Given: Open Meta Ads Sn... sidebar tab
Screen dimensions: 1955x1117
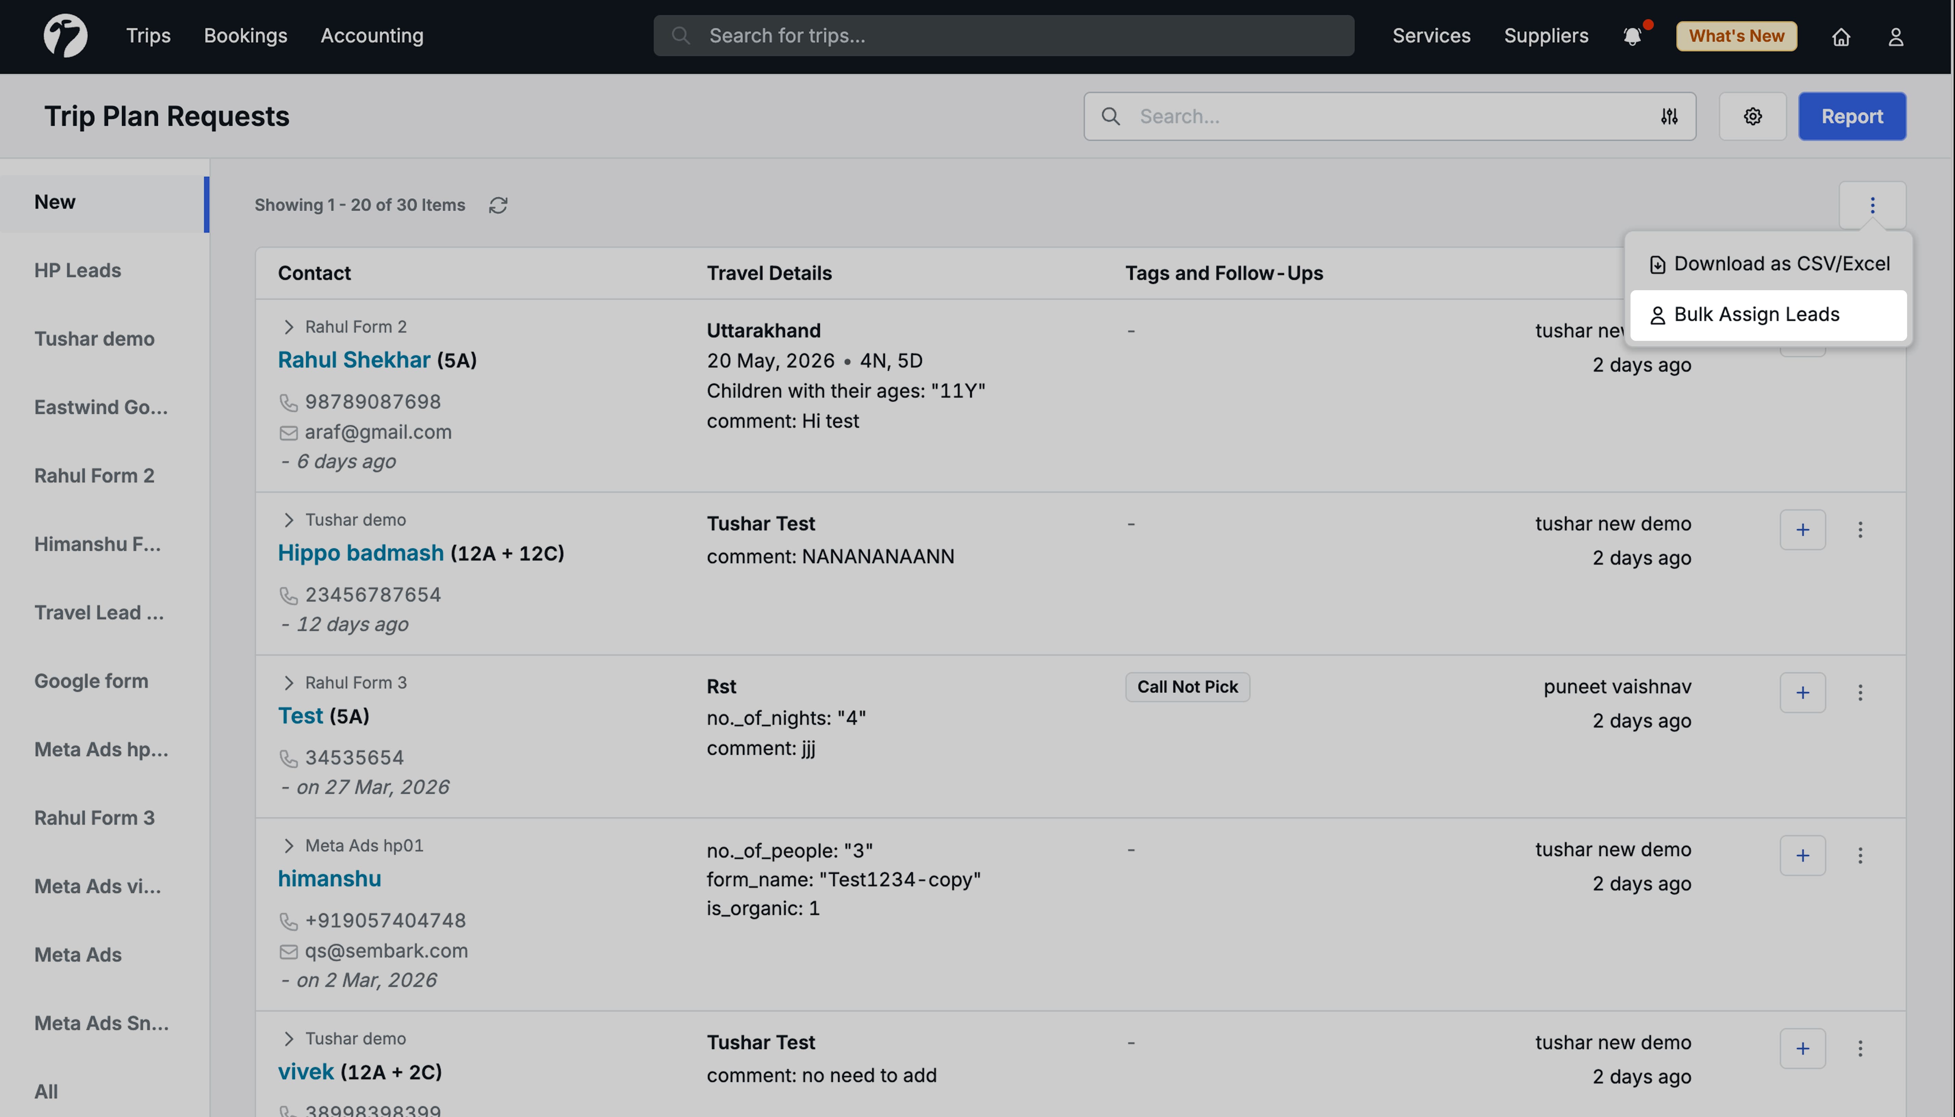Looking at the screenshot, I should 104,1024.
